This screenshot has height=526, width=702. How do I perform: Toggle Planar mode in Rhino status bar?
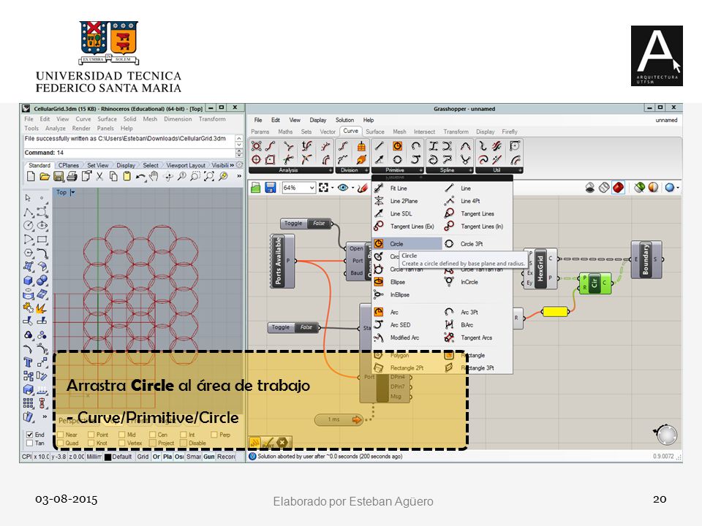click(167, 457)
